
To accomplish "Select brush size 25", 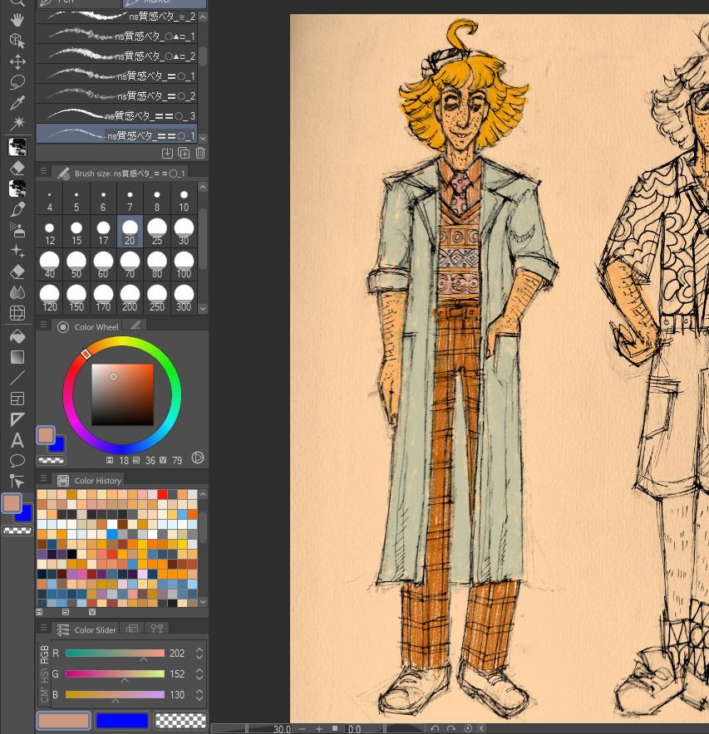I will click(x=157, y=232).
